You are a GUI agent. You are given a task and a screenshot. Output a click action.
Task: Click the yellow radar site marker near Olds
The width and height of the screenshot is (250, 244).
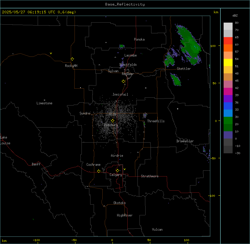point(113,121)
